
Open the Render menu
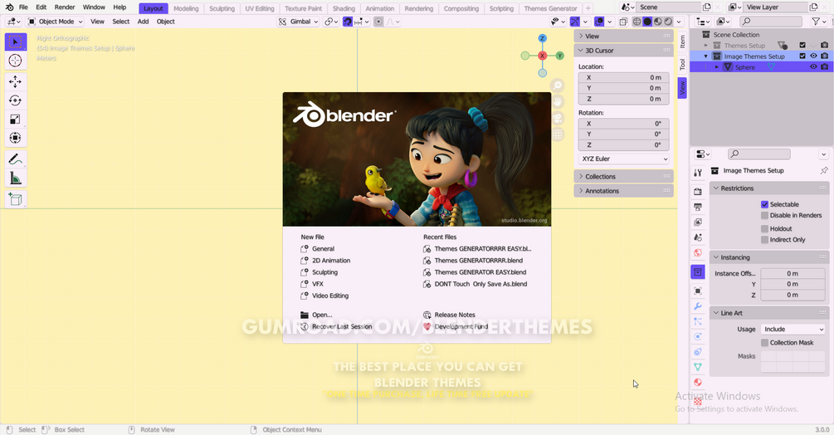coord(65,7)
